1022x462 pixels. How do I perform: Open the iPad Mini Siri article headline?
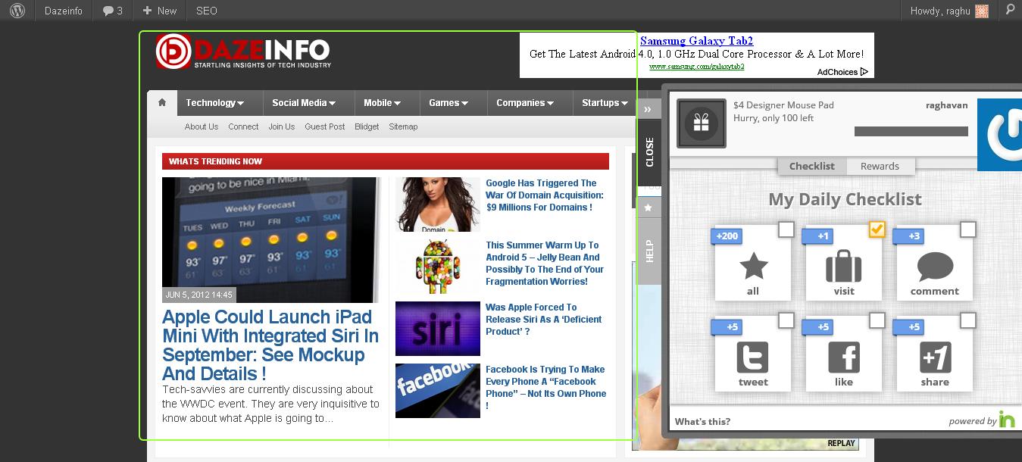tap(270, 345)
